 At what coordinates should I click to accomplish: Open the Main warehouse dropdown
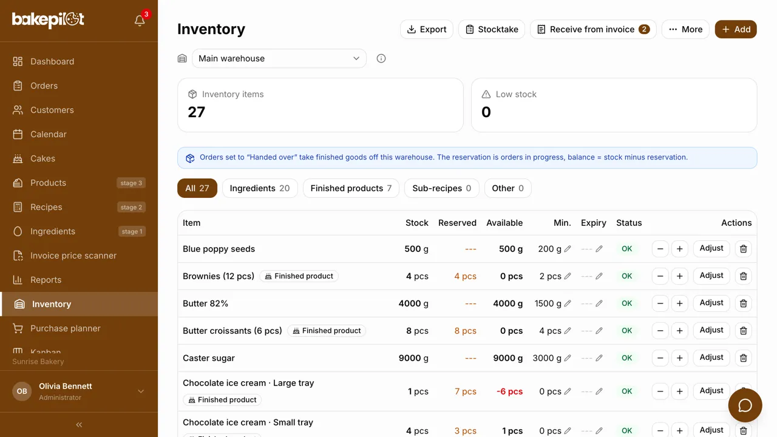click(x=279, y=58)
